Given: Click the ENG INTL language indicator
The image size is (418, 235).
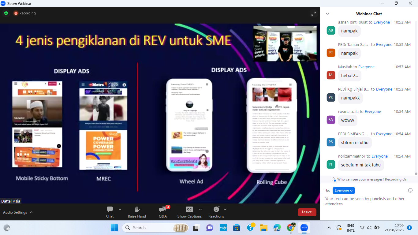Looking at the screenshot, I should click(x=351, y=228).
